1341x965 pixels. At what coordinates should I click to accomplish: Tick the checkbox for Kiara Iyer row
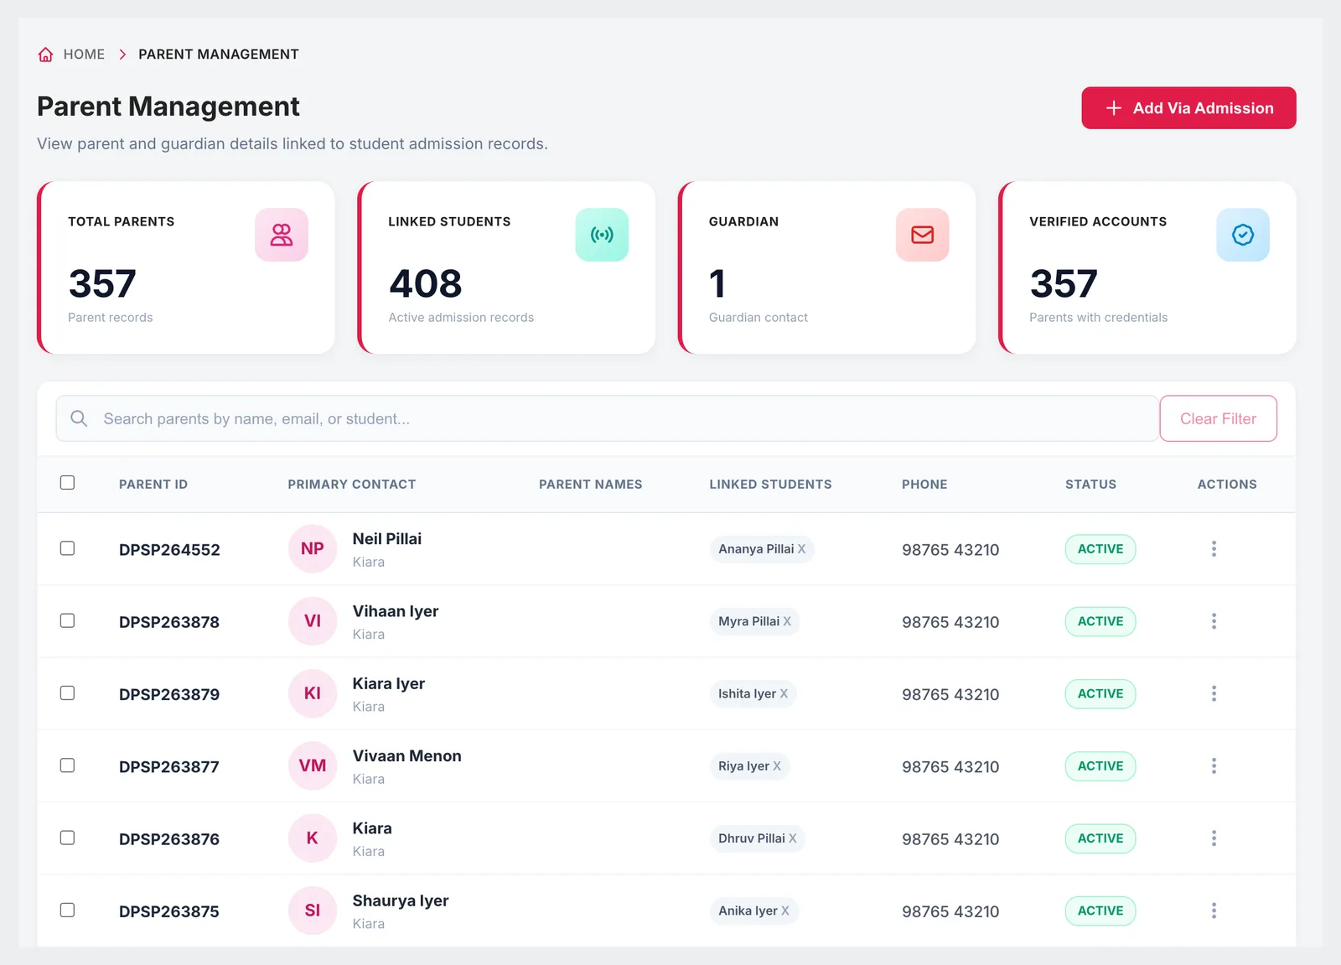pyautogui.click(x=68, y=693)
